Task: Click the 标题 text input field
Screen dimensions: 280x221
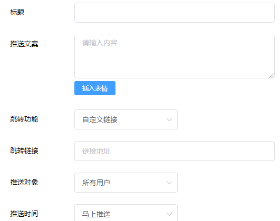Action: point(175,13)
